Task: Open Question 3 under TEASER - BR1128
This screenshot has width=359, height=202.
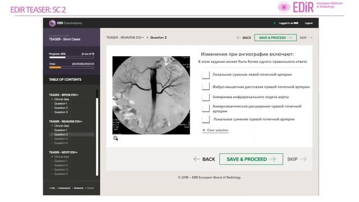Action: pos(61,112)
